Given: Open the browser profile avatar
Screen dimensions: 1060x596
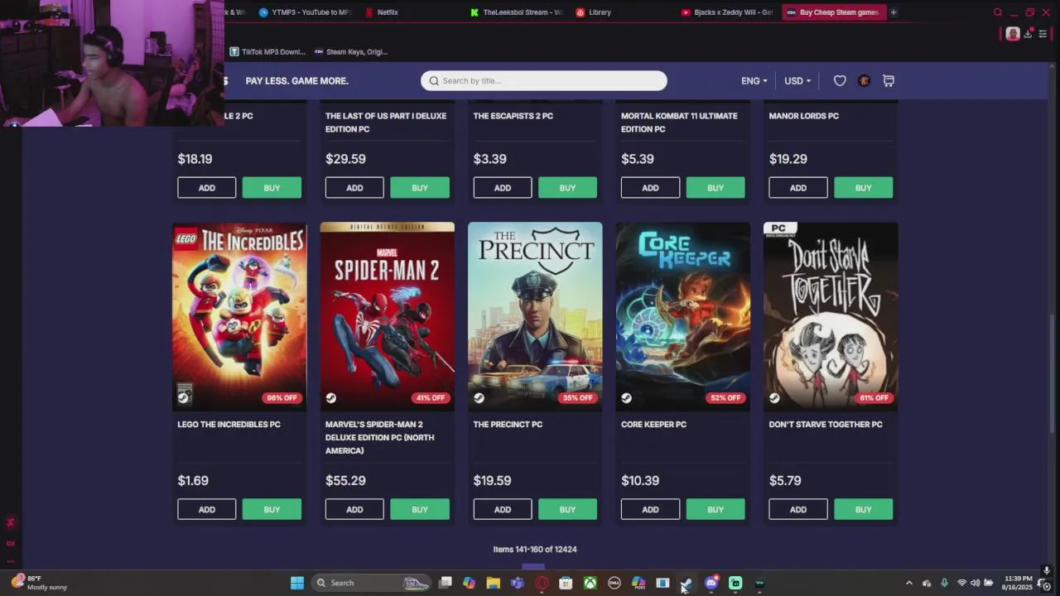Looking at the screenshot, I should point(1013,34).
